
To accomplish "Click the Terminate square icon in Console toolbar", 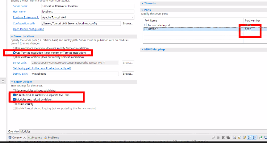I will pos(218,137).
